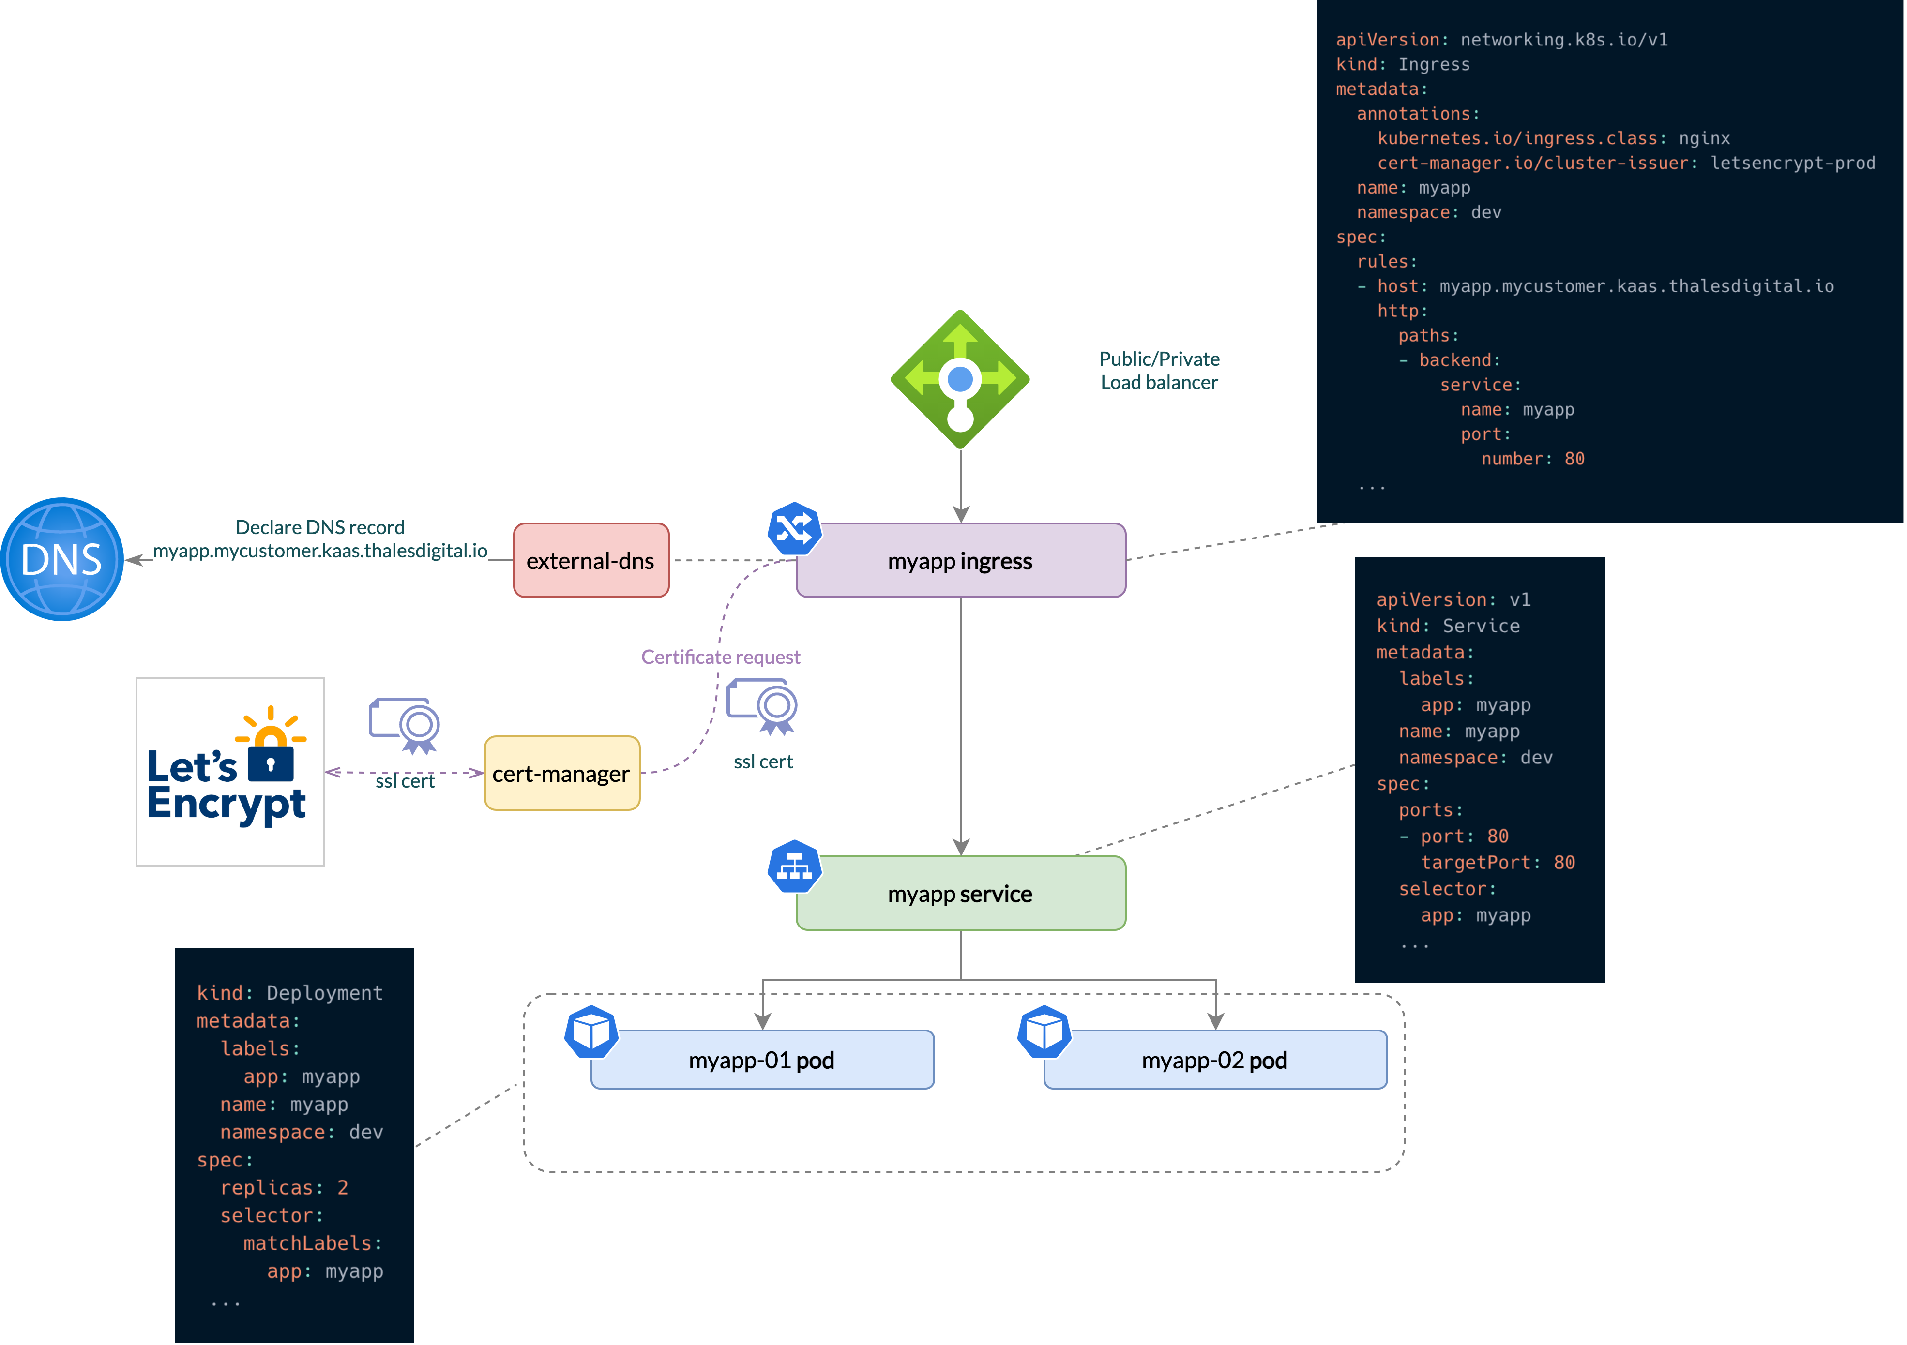Click the pod cube icon on myapp-02 pod
Viewport: 1907px width, 1345px height.
click(1045, 1032)
